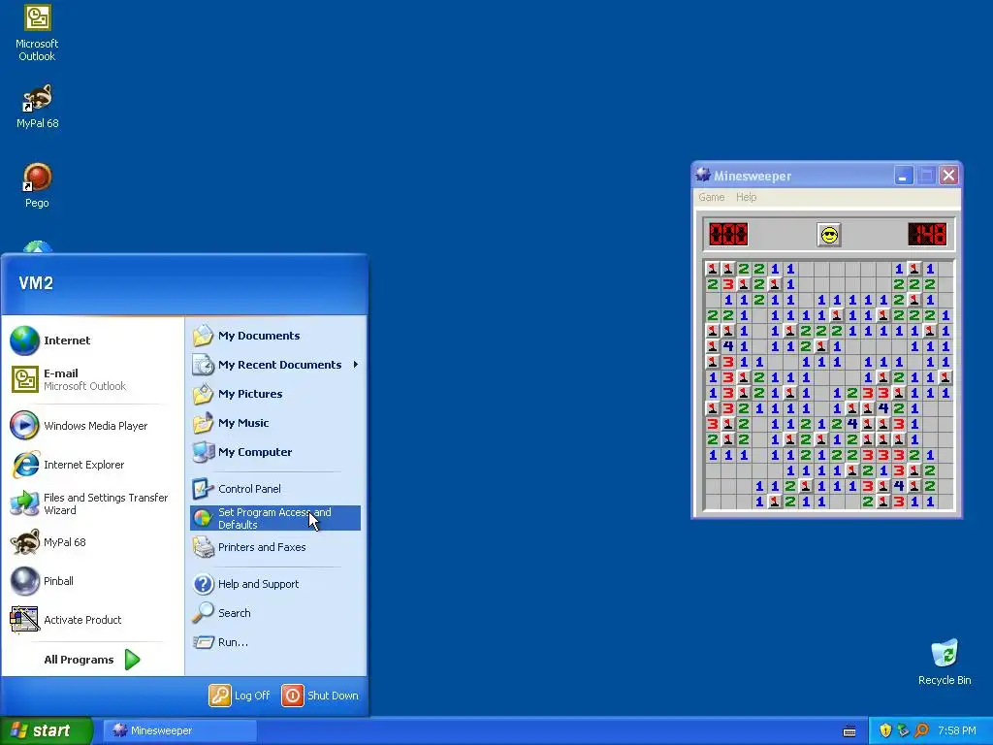Screen dimensions: 993x745
Task: Expand All Programs list
Action: point(92,660)
